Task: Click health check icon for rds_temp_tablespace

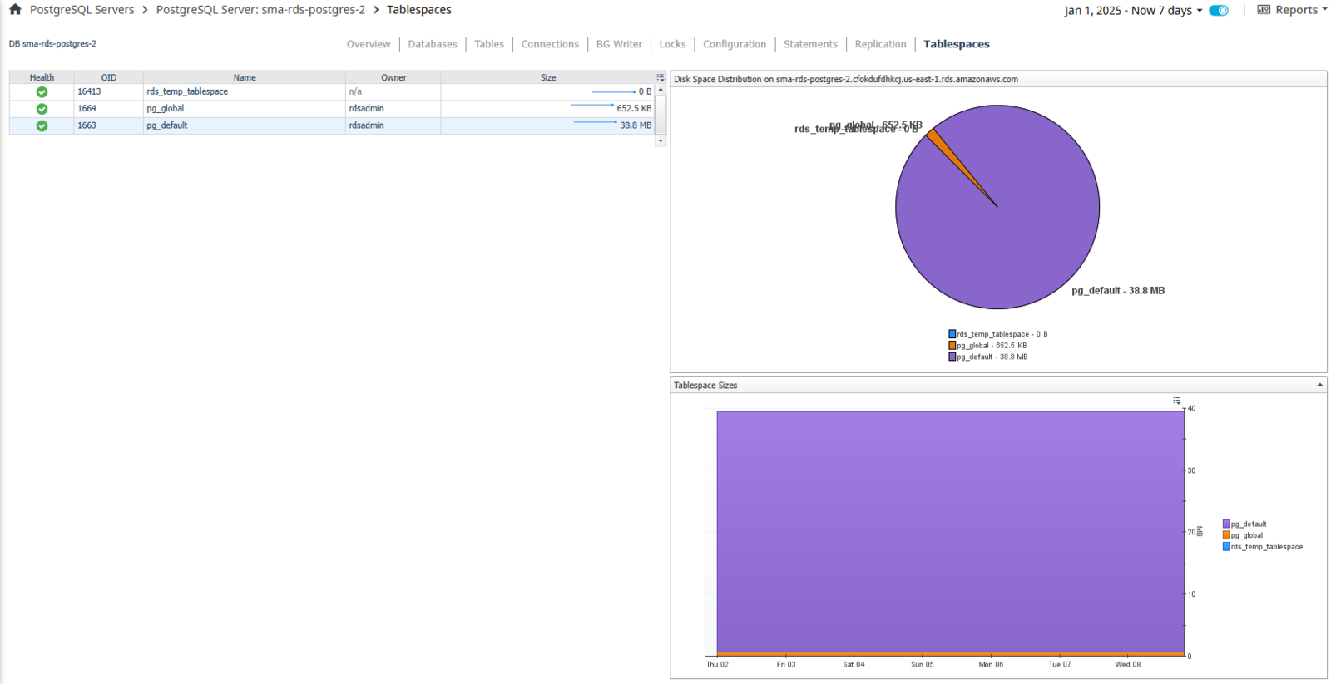Action: point(42,92)
